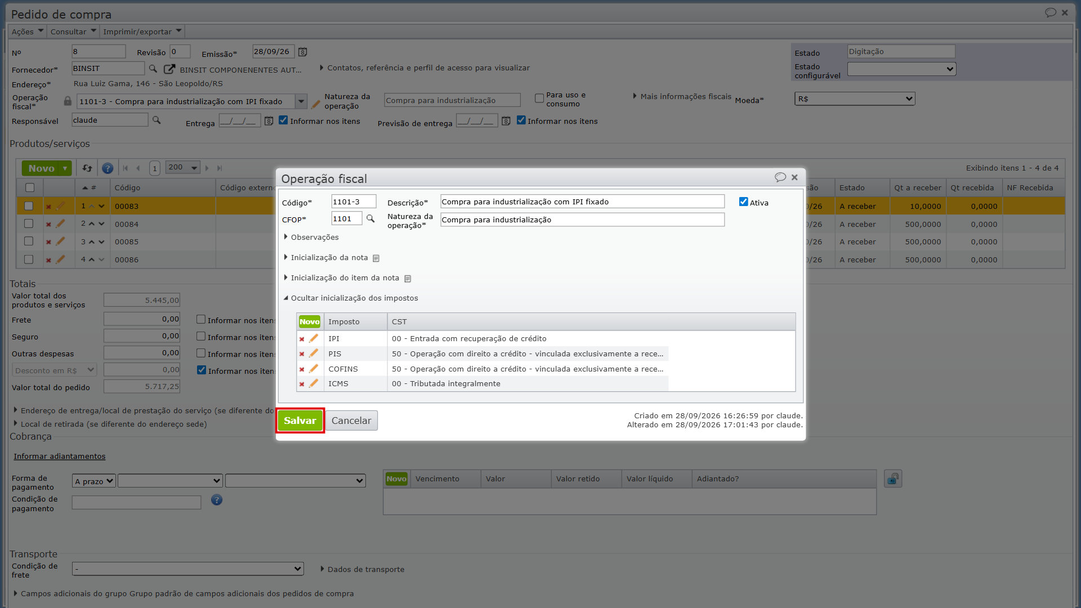Edit the ICMS tax row pencil
The image size is (1081, 608).
pos(314,383)
